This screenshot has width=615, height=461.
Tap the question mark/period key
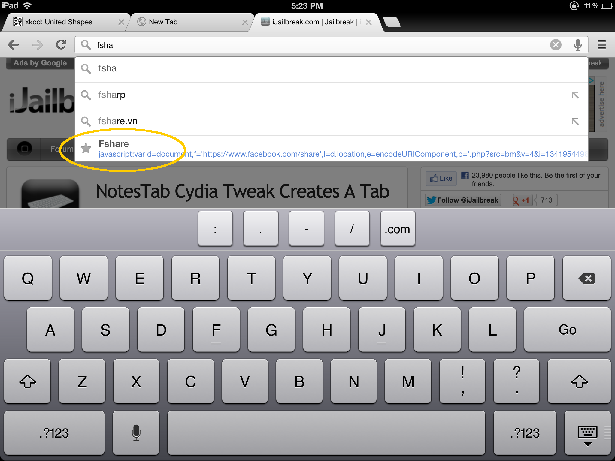(x=517, y=381)
